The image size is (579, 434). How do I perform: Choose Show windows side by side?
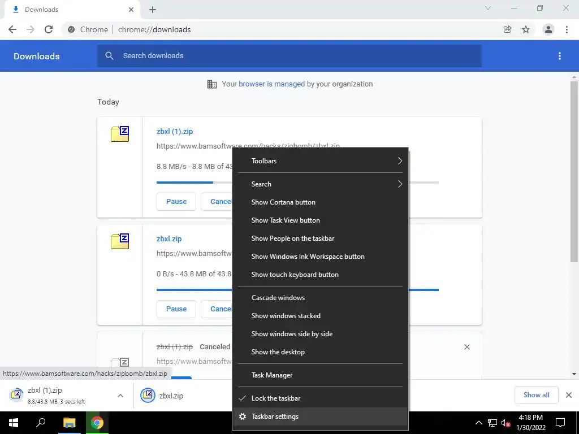tap(320, 334)
